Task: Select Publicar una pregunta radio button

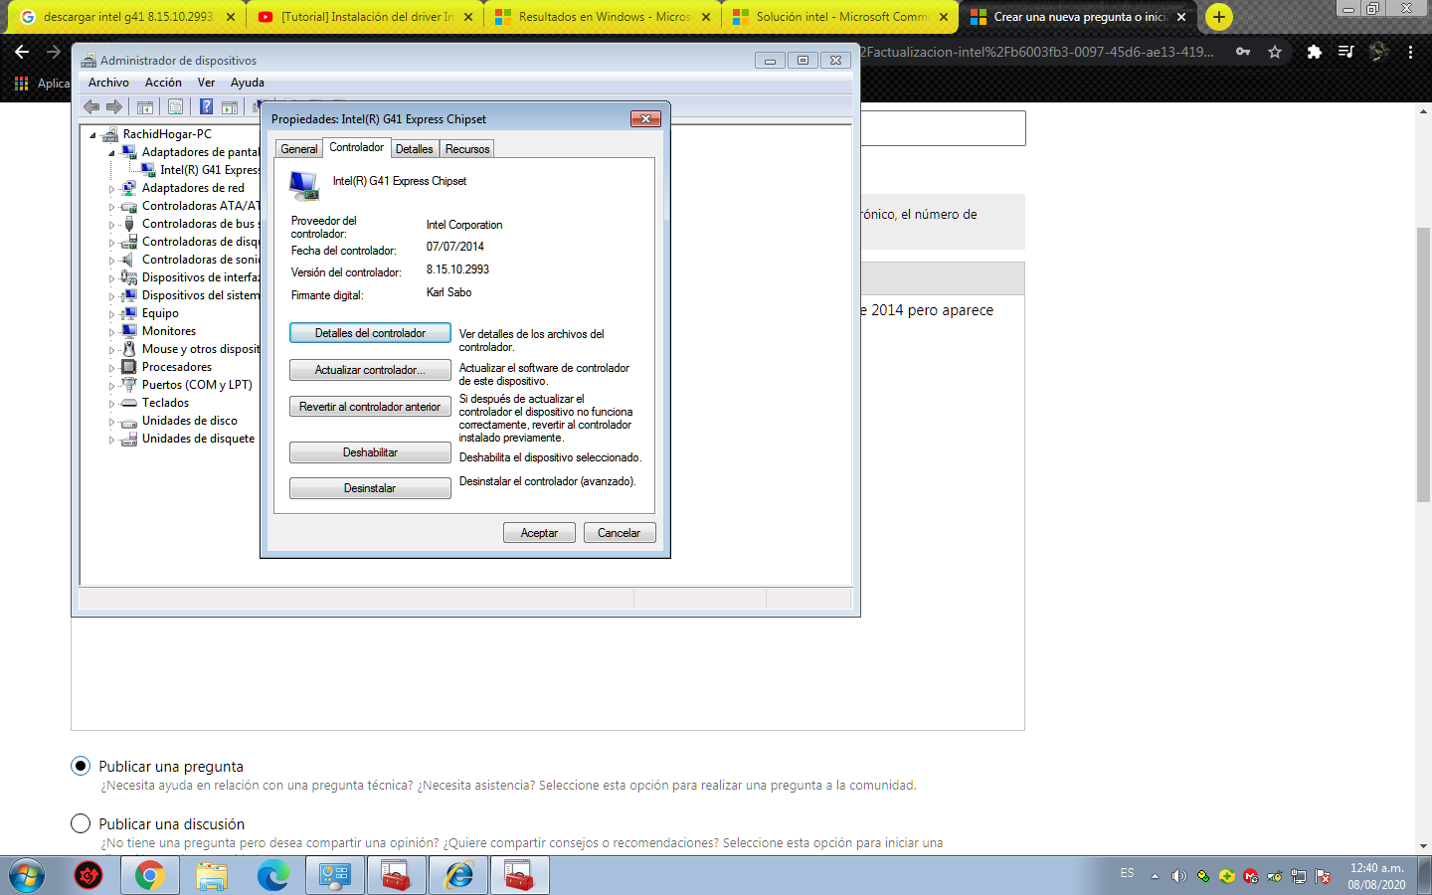Action: click(81, 766)
